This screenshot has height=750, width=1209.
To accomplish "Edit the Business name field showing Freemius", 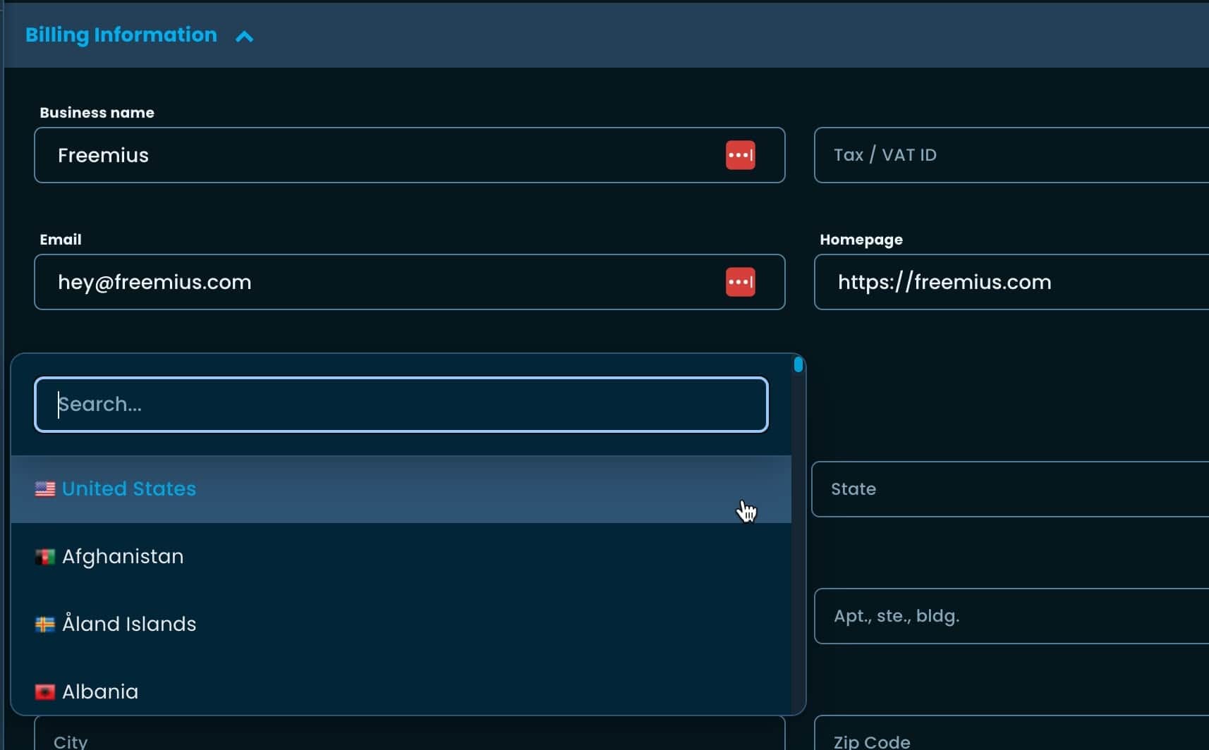I will click(409, 155).
